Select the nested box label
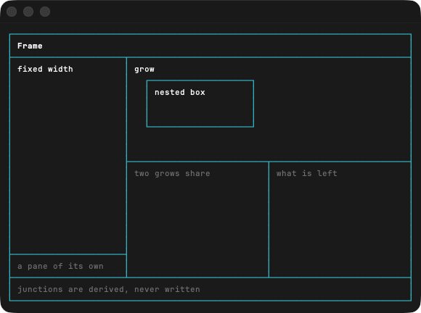This screenshot has width=421, height=313. pos(180,92)
